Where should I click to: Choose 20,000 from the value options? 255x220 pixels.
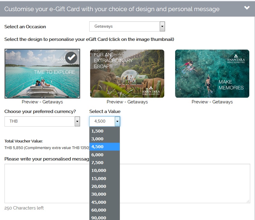(104, 186)
